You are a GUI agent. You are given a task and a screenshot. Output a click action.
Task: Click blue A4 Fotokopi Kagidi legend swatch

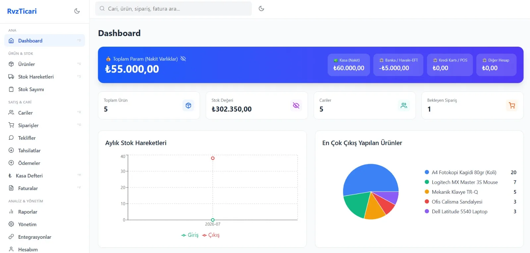pyautogui.click(x=427, y=172)
